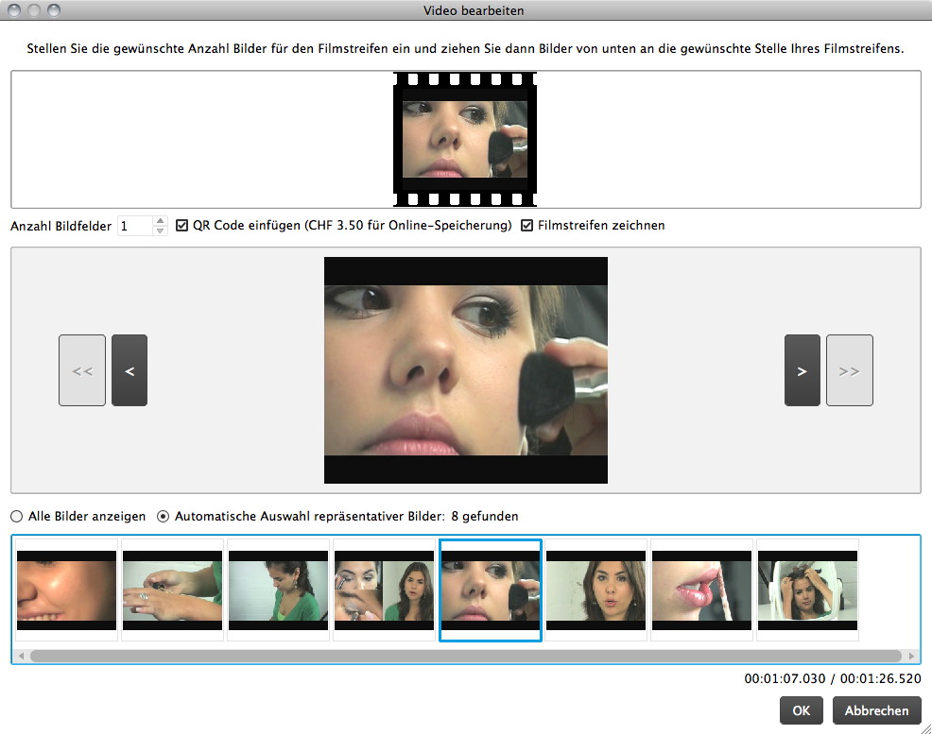Click the filmstrip frame at top
Screen dimensions: 932x735
(x=465, y=139)
